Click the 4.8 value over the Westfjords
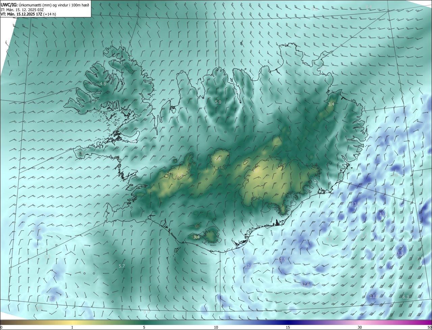432x330 pixels. coord(103,84)
